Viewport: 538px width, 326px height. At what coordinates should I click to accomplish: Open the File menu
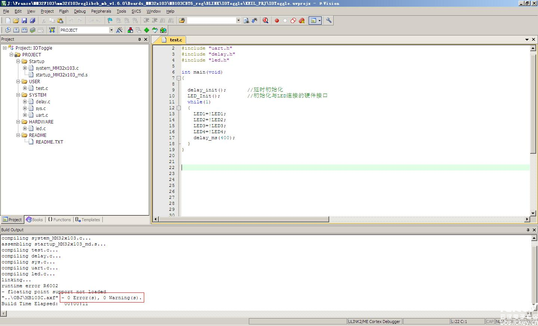click(6, 11)
